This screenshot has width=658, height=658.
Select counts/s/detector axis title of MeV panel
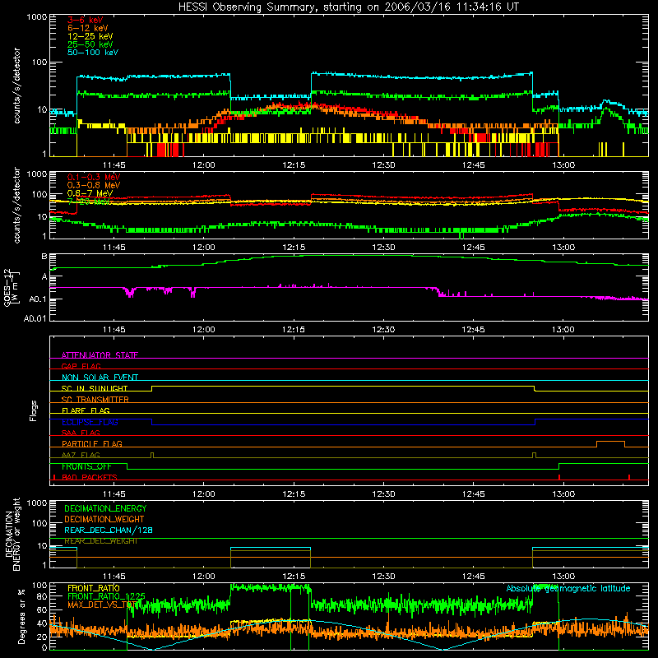pos(16,205)
